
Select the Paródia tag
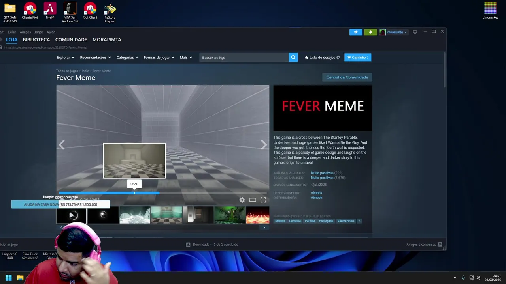click(x=310, y=221)
